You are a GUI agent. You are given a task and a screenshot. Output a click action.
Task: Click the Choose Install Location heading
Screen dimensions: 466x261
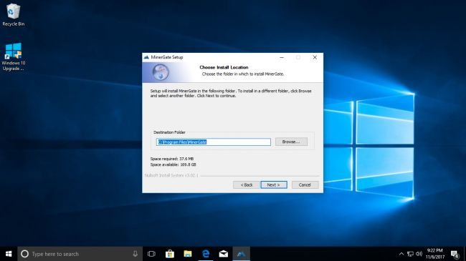point(224,67)
